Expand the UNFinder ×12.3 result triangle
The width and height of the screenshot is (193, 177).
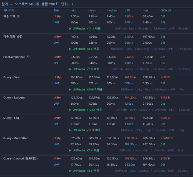click(70, 130)
